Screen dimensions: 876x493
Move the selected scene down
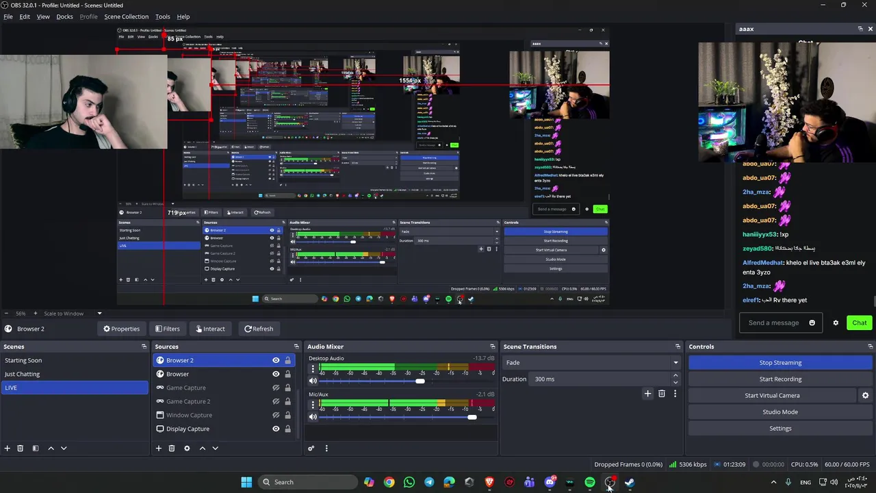pos(64,448)
